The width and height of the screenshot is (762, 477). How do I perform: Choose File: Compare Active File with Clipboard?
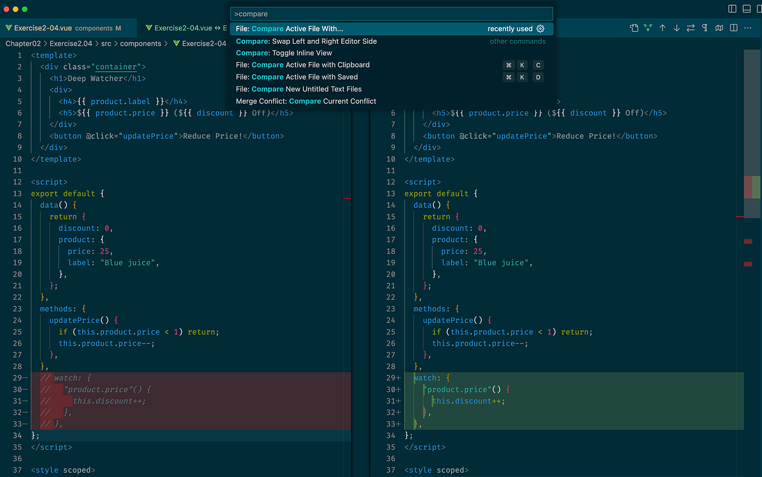pos(301,65)
